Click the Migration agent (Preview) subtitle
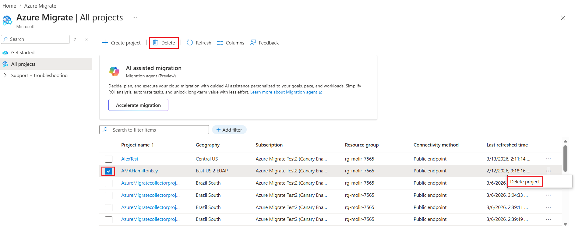 (151, 76)
